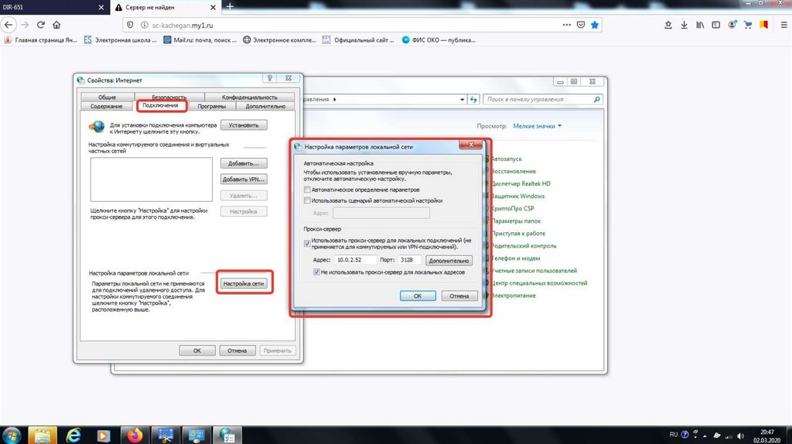Launch Internet Explorer from taskbar
792x444 pixels.
click(75, 434)
